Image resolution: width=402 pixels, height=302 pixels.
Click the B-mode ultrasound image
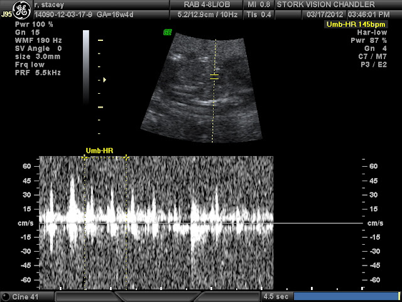coord(202,87)
